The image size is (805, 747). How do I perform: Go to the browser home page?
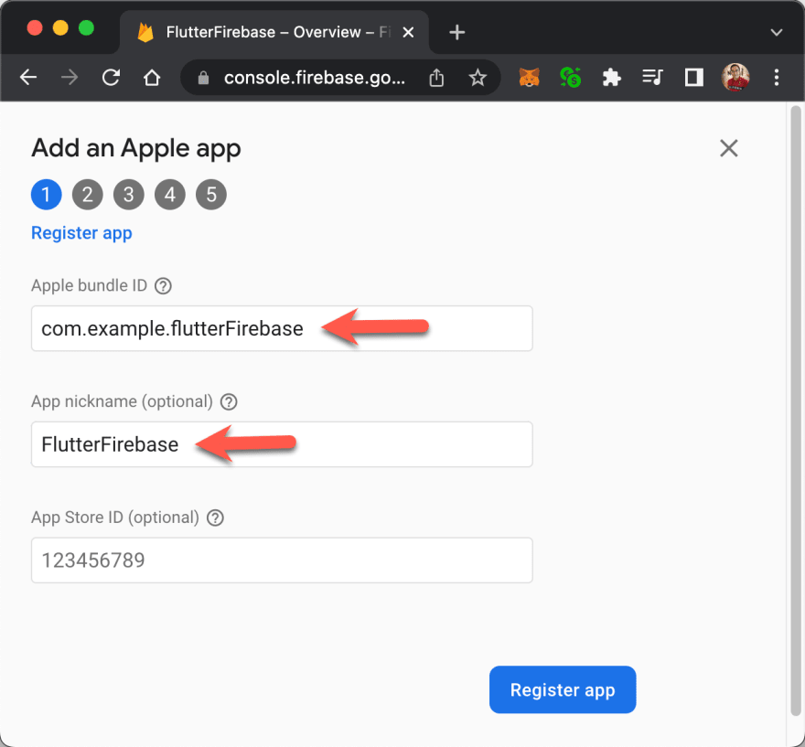coord(152,78)
